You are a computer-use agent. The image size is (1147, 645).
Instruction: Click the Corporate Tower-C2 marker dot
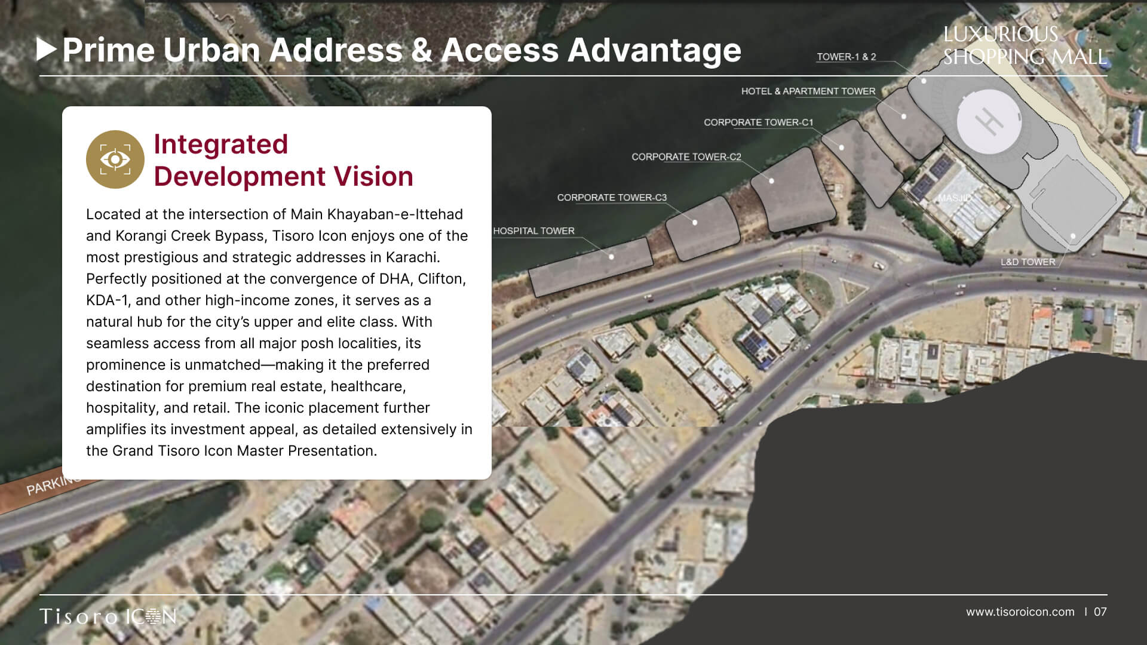[771, 180]
